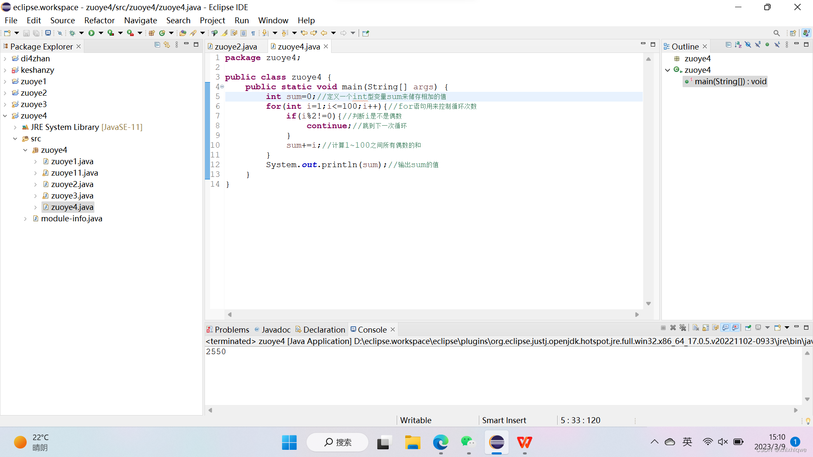The height and width of the screenshot is (457, 813).
Task: Toggle Link with Editor in Package Explorer
Action: [x=167, y=45]
